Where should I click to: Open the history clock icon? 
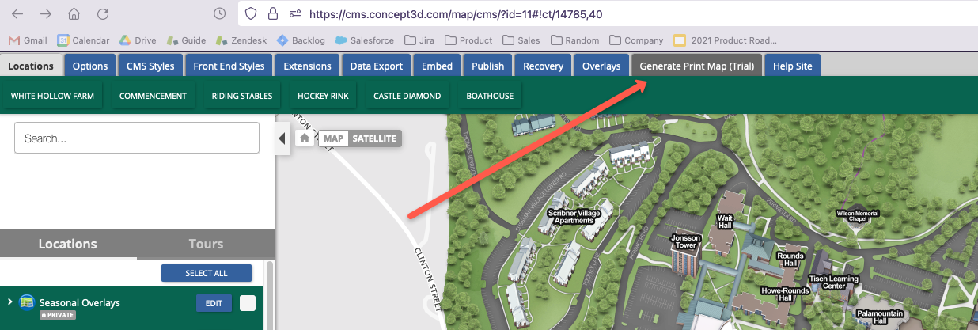(x=221, y=13)
